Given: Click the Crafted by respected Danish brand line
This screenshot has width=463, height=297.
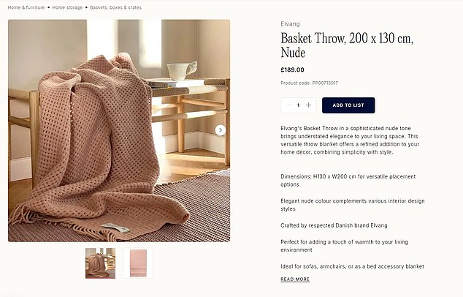Looking at the screenshot, I should pyautogui.click(x=334, y=225).
